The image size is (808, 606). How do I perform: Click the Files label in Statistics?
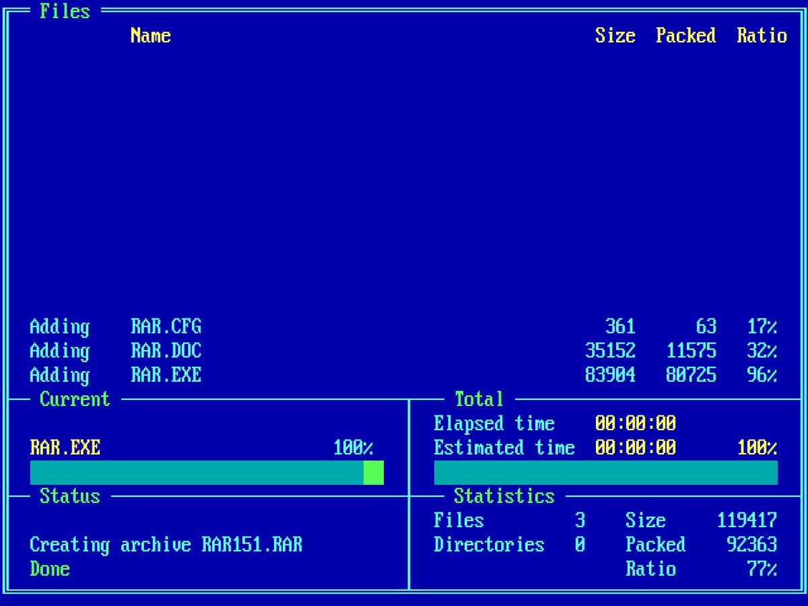(x=459, y=520)
